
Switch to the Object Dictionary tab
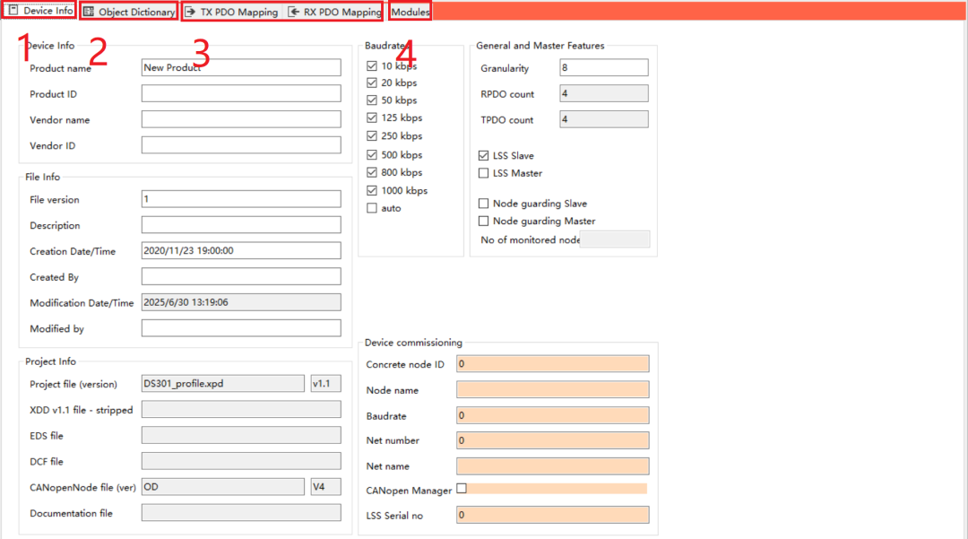pos(128,13)
